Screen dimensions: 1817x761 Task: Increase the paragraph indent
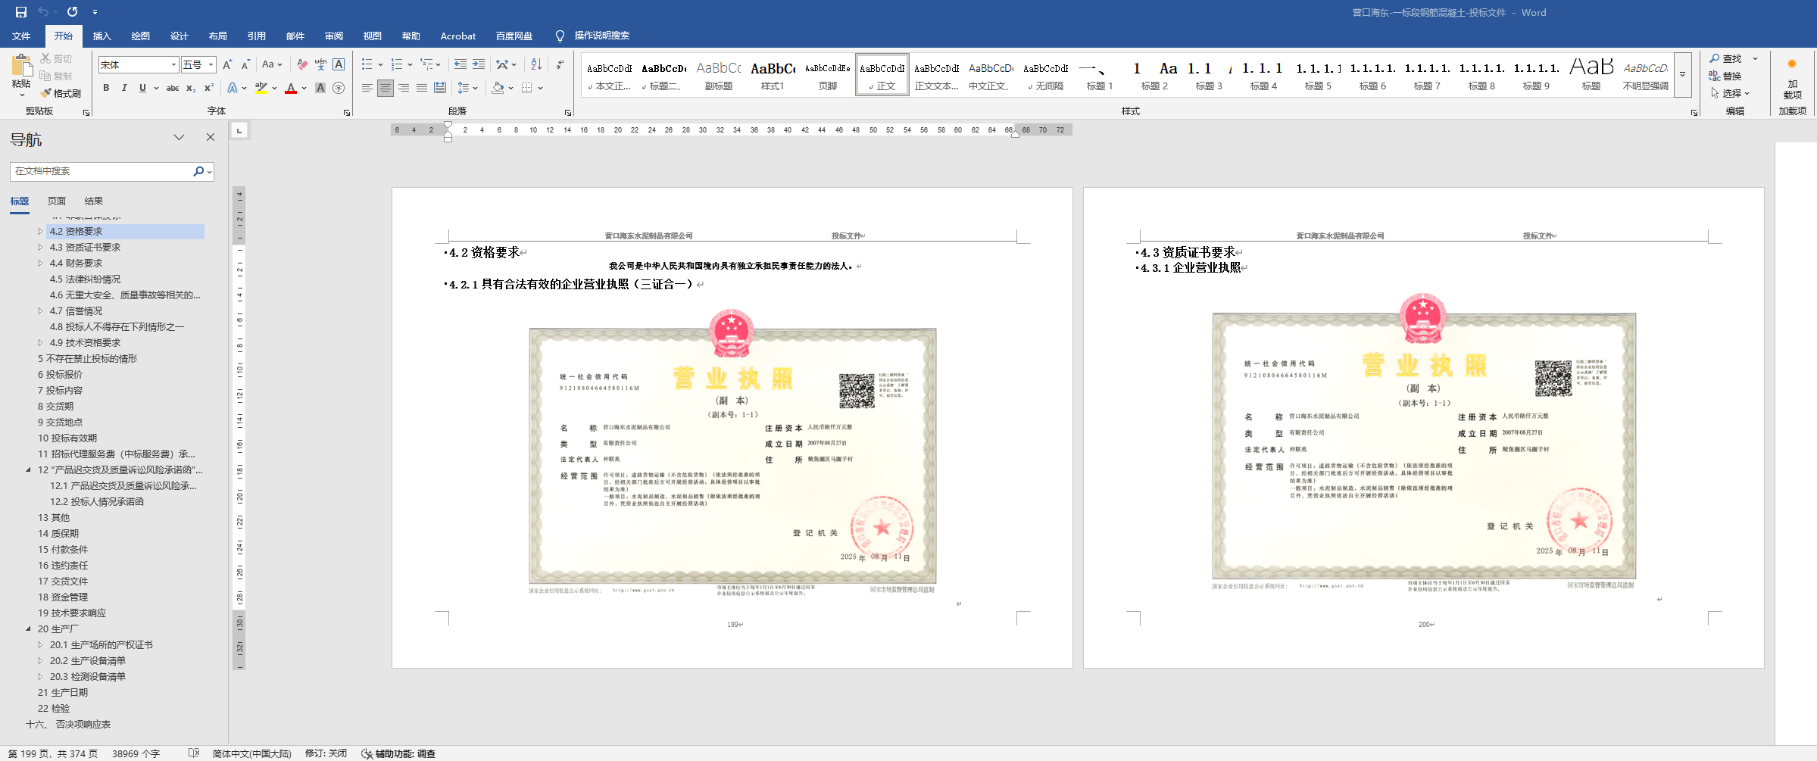click(479, 65)
